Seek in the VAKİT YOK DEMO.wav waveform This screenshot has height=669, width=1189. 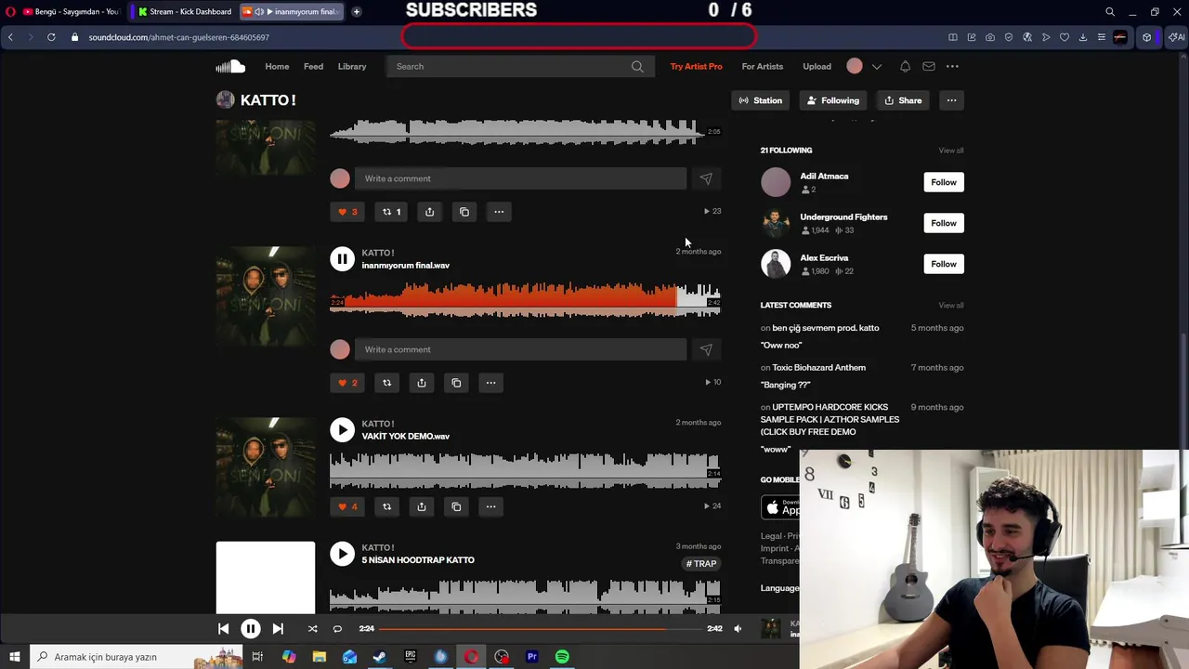tap(525, 470)
